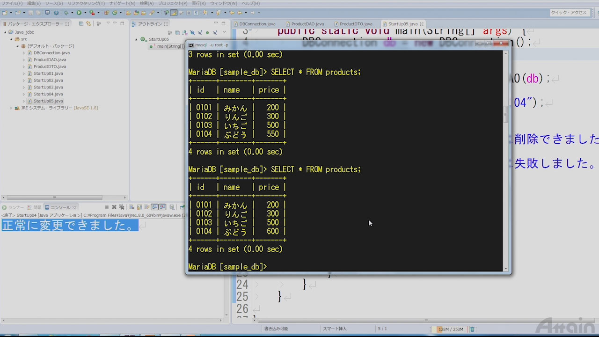The height and width of the screenshot is (337, 599).
Task: Expand the JRE System Library node
Action: click(11, 108)
